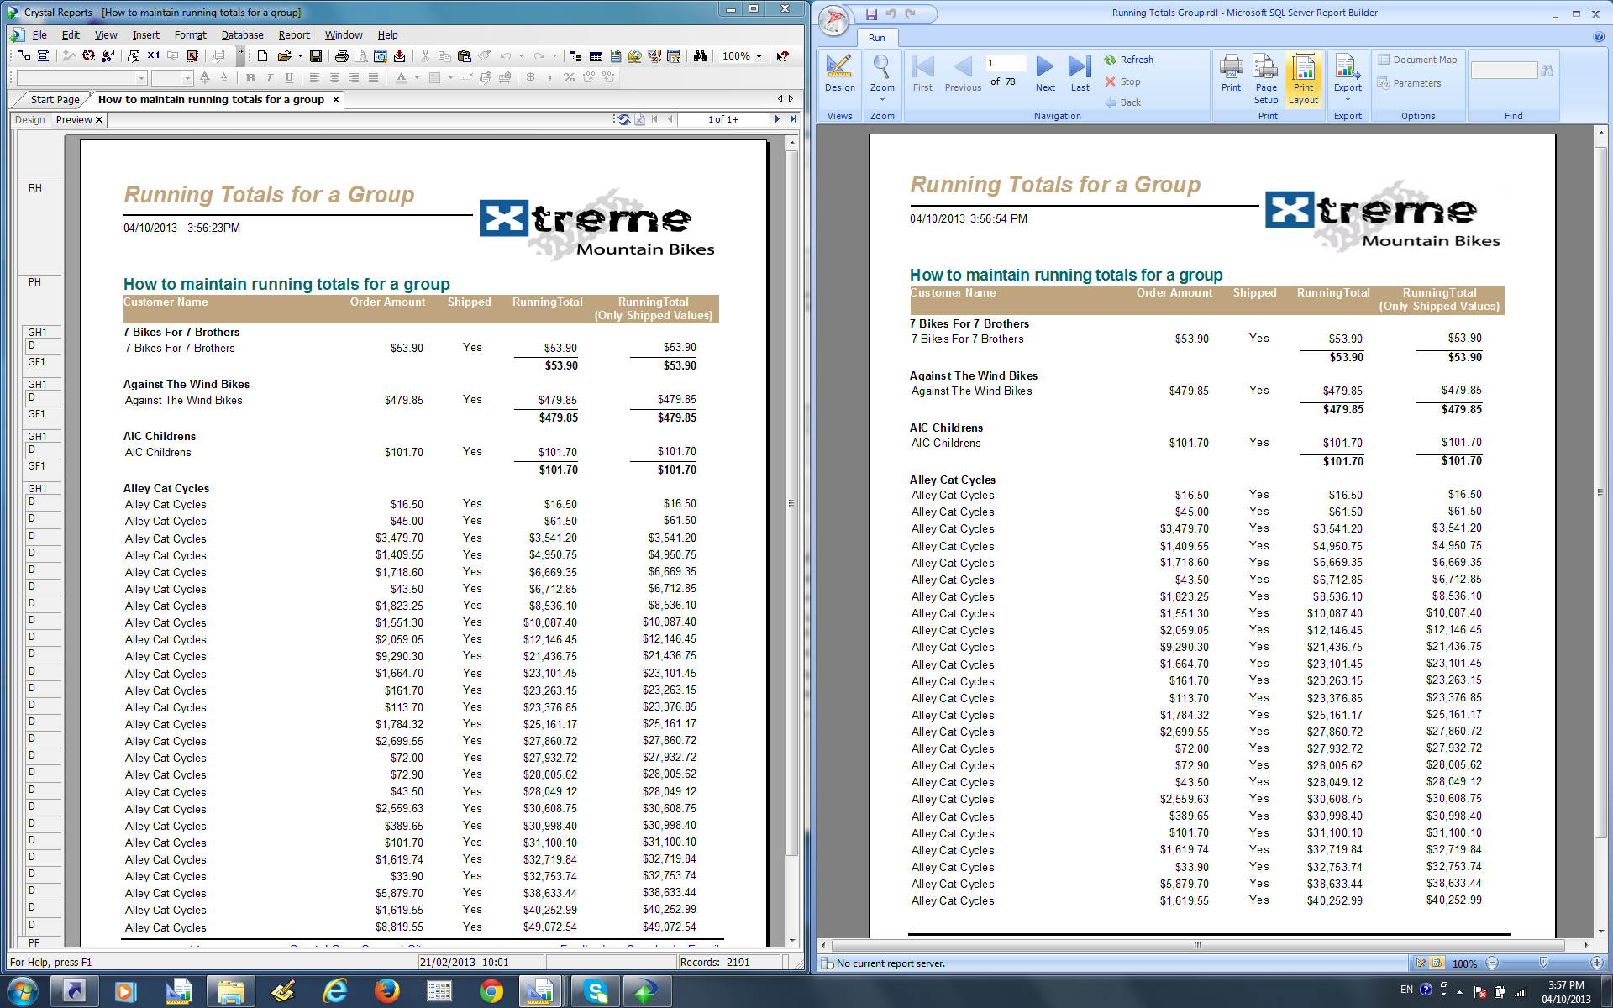Open Firefox from the taskbar
The width and height of the screenshot is (1613, 1008).
pos(386,991)
